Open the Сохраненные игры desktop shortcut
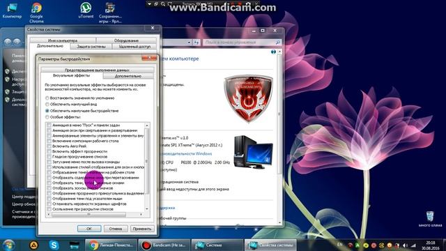 110,13
